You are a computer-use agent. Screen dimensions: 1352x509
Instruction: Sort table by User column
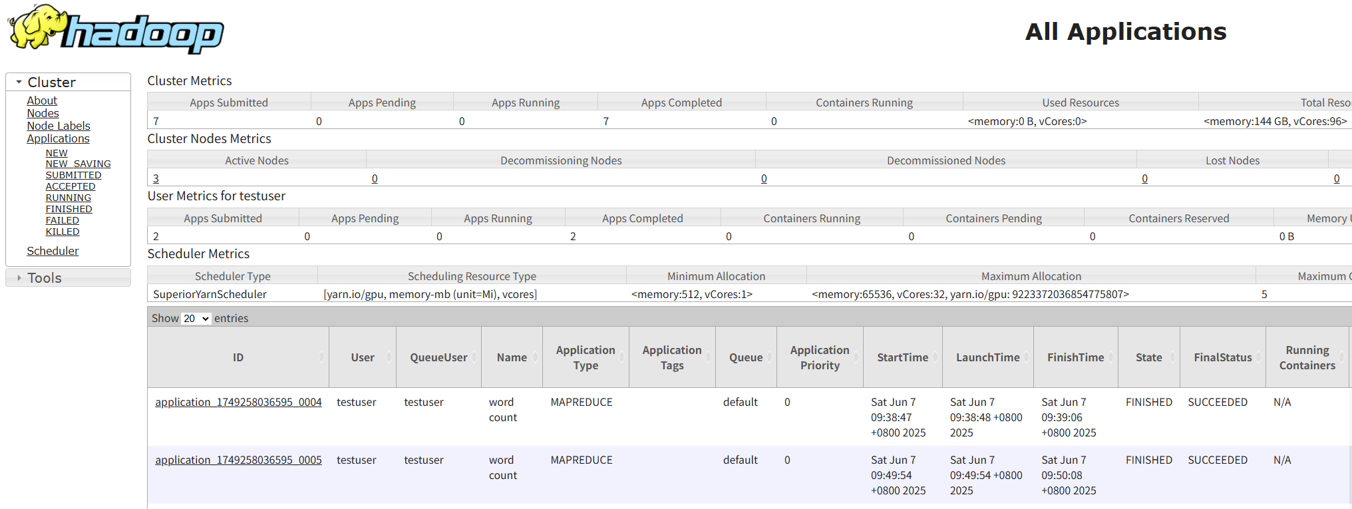363,357
